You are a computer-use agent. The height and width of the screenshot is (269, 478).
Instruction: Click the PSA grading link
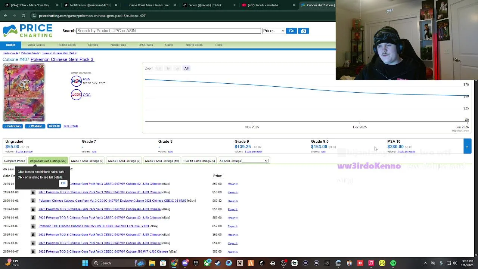[x=86, y=79]
